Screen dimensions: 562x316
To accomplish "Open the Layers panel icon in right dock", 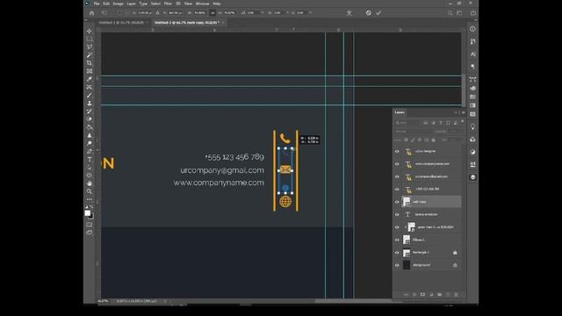I will tap(473, 177).
